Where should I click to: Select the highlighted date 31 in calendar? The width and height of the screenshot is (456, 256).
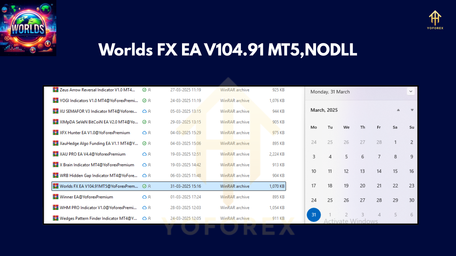tap(314, 215)
